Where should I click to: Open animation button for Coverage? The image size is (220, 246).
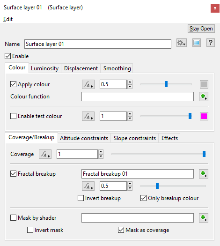pyautogui.click(x=45, y=154)
